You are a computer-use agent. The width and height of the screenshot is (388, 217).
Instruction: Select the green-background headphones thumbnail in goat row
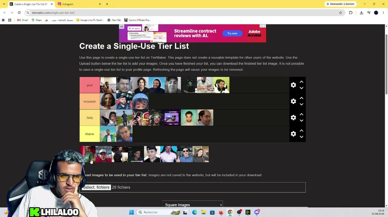tap(221, 85)
